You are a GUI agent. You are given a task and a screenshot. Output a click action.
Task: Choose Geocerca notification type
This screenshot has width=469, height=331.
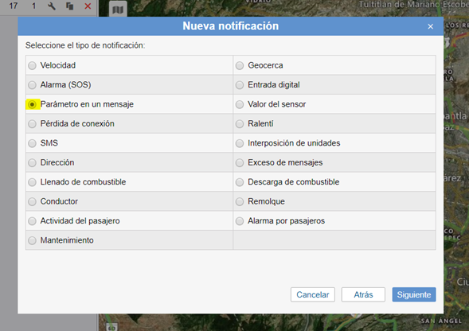[240, 65]
